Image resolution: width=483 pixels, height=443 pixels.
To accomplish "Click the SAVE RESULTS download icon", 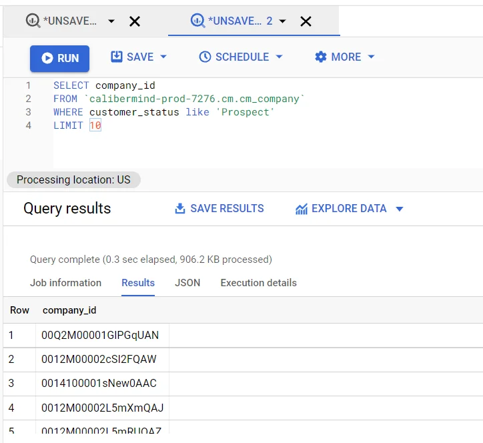I will pyautogui.click(x=180, y=209).
